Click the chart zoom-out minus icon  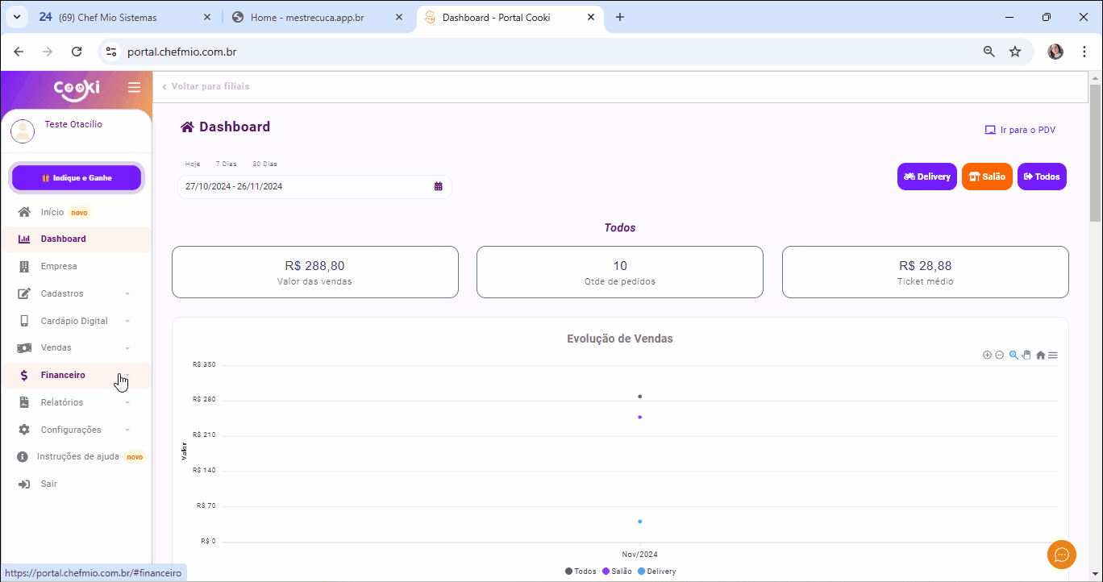1000,355
